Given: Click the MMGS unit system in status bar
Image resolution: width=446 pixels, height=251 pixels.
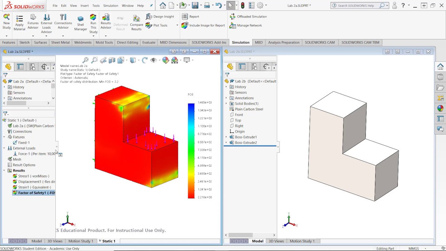Looking at the screenshot, I should click(x=414, y=249).
